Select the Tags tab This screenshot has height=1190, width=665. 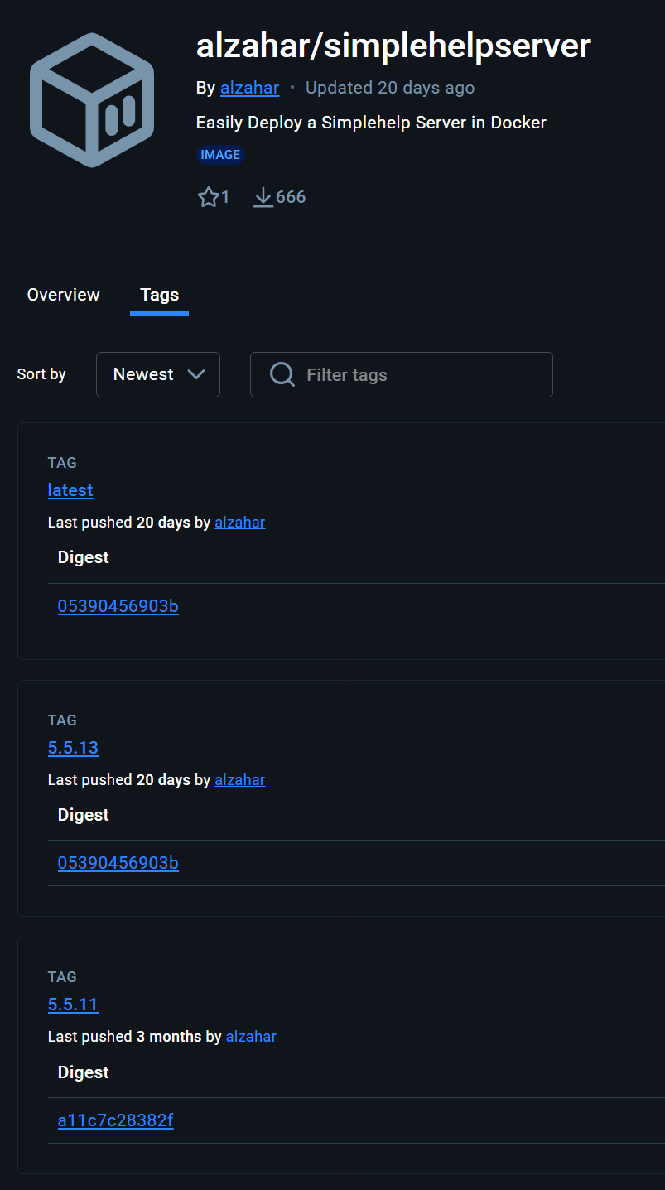point(159,295)
